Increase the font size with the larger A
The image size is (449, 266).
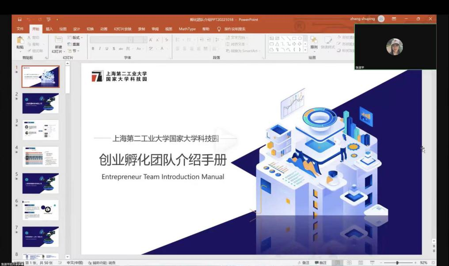click(151, 40)
